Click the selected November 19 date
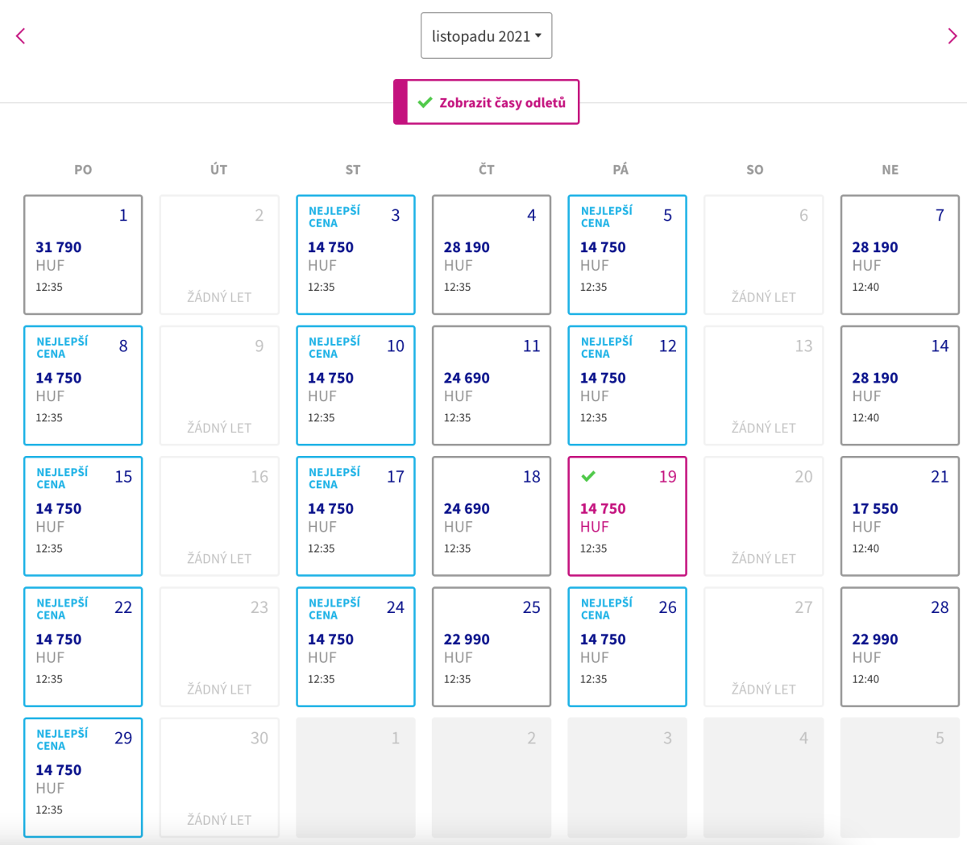Screen dimensions: 967x845 [x=627, y=516]
